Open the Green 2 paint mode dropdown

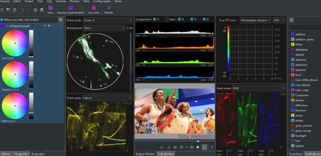coord(108,20)
